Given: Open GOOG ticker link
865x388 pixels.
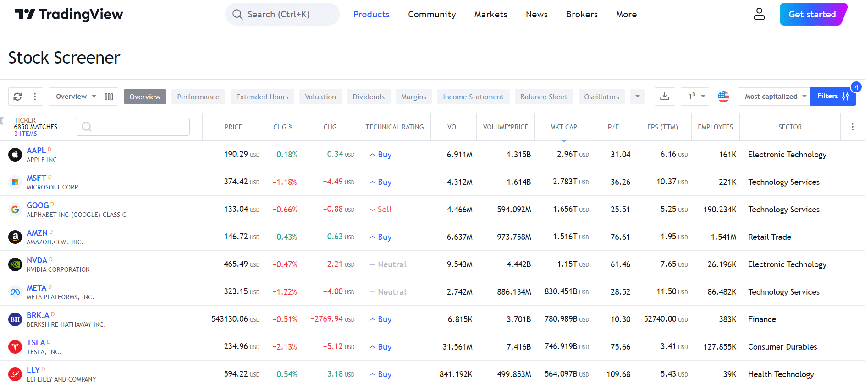Looking at the screenshot, I should click(38, 205).
